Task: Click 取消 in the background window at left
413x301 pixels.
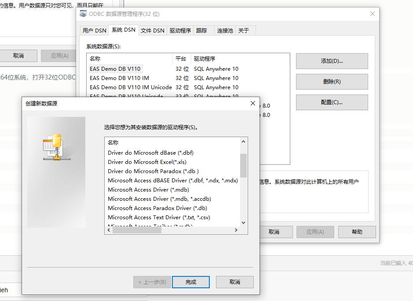Action: click(x=18, y=56)
